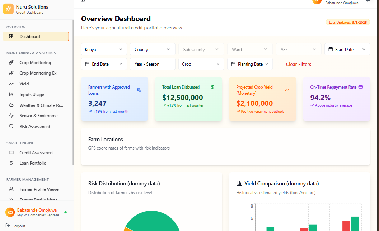
Task: Open Loan Portfolio in Smart Engine
Action: [36, 163]
